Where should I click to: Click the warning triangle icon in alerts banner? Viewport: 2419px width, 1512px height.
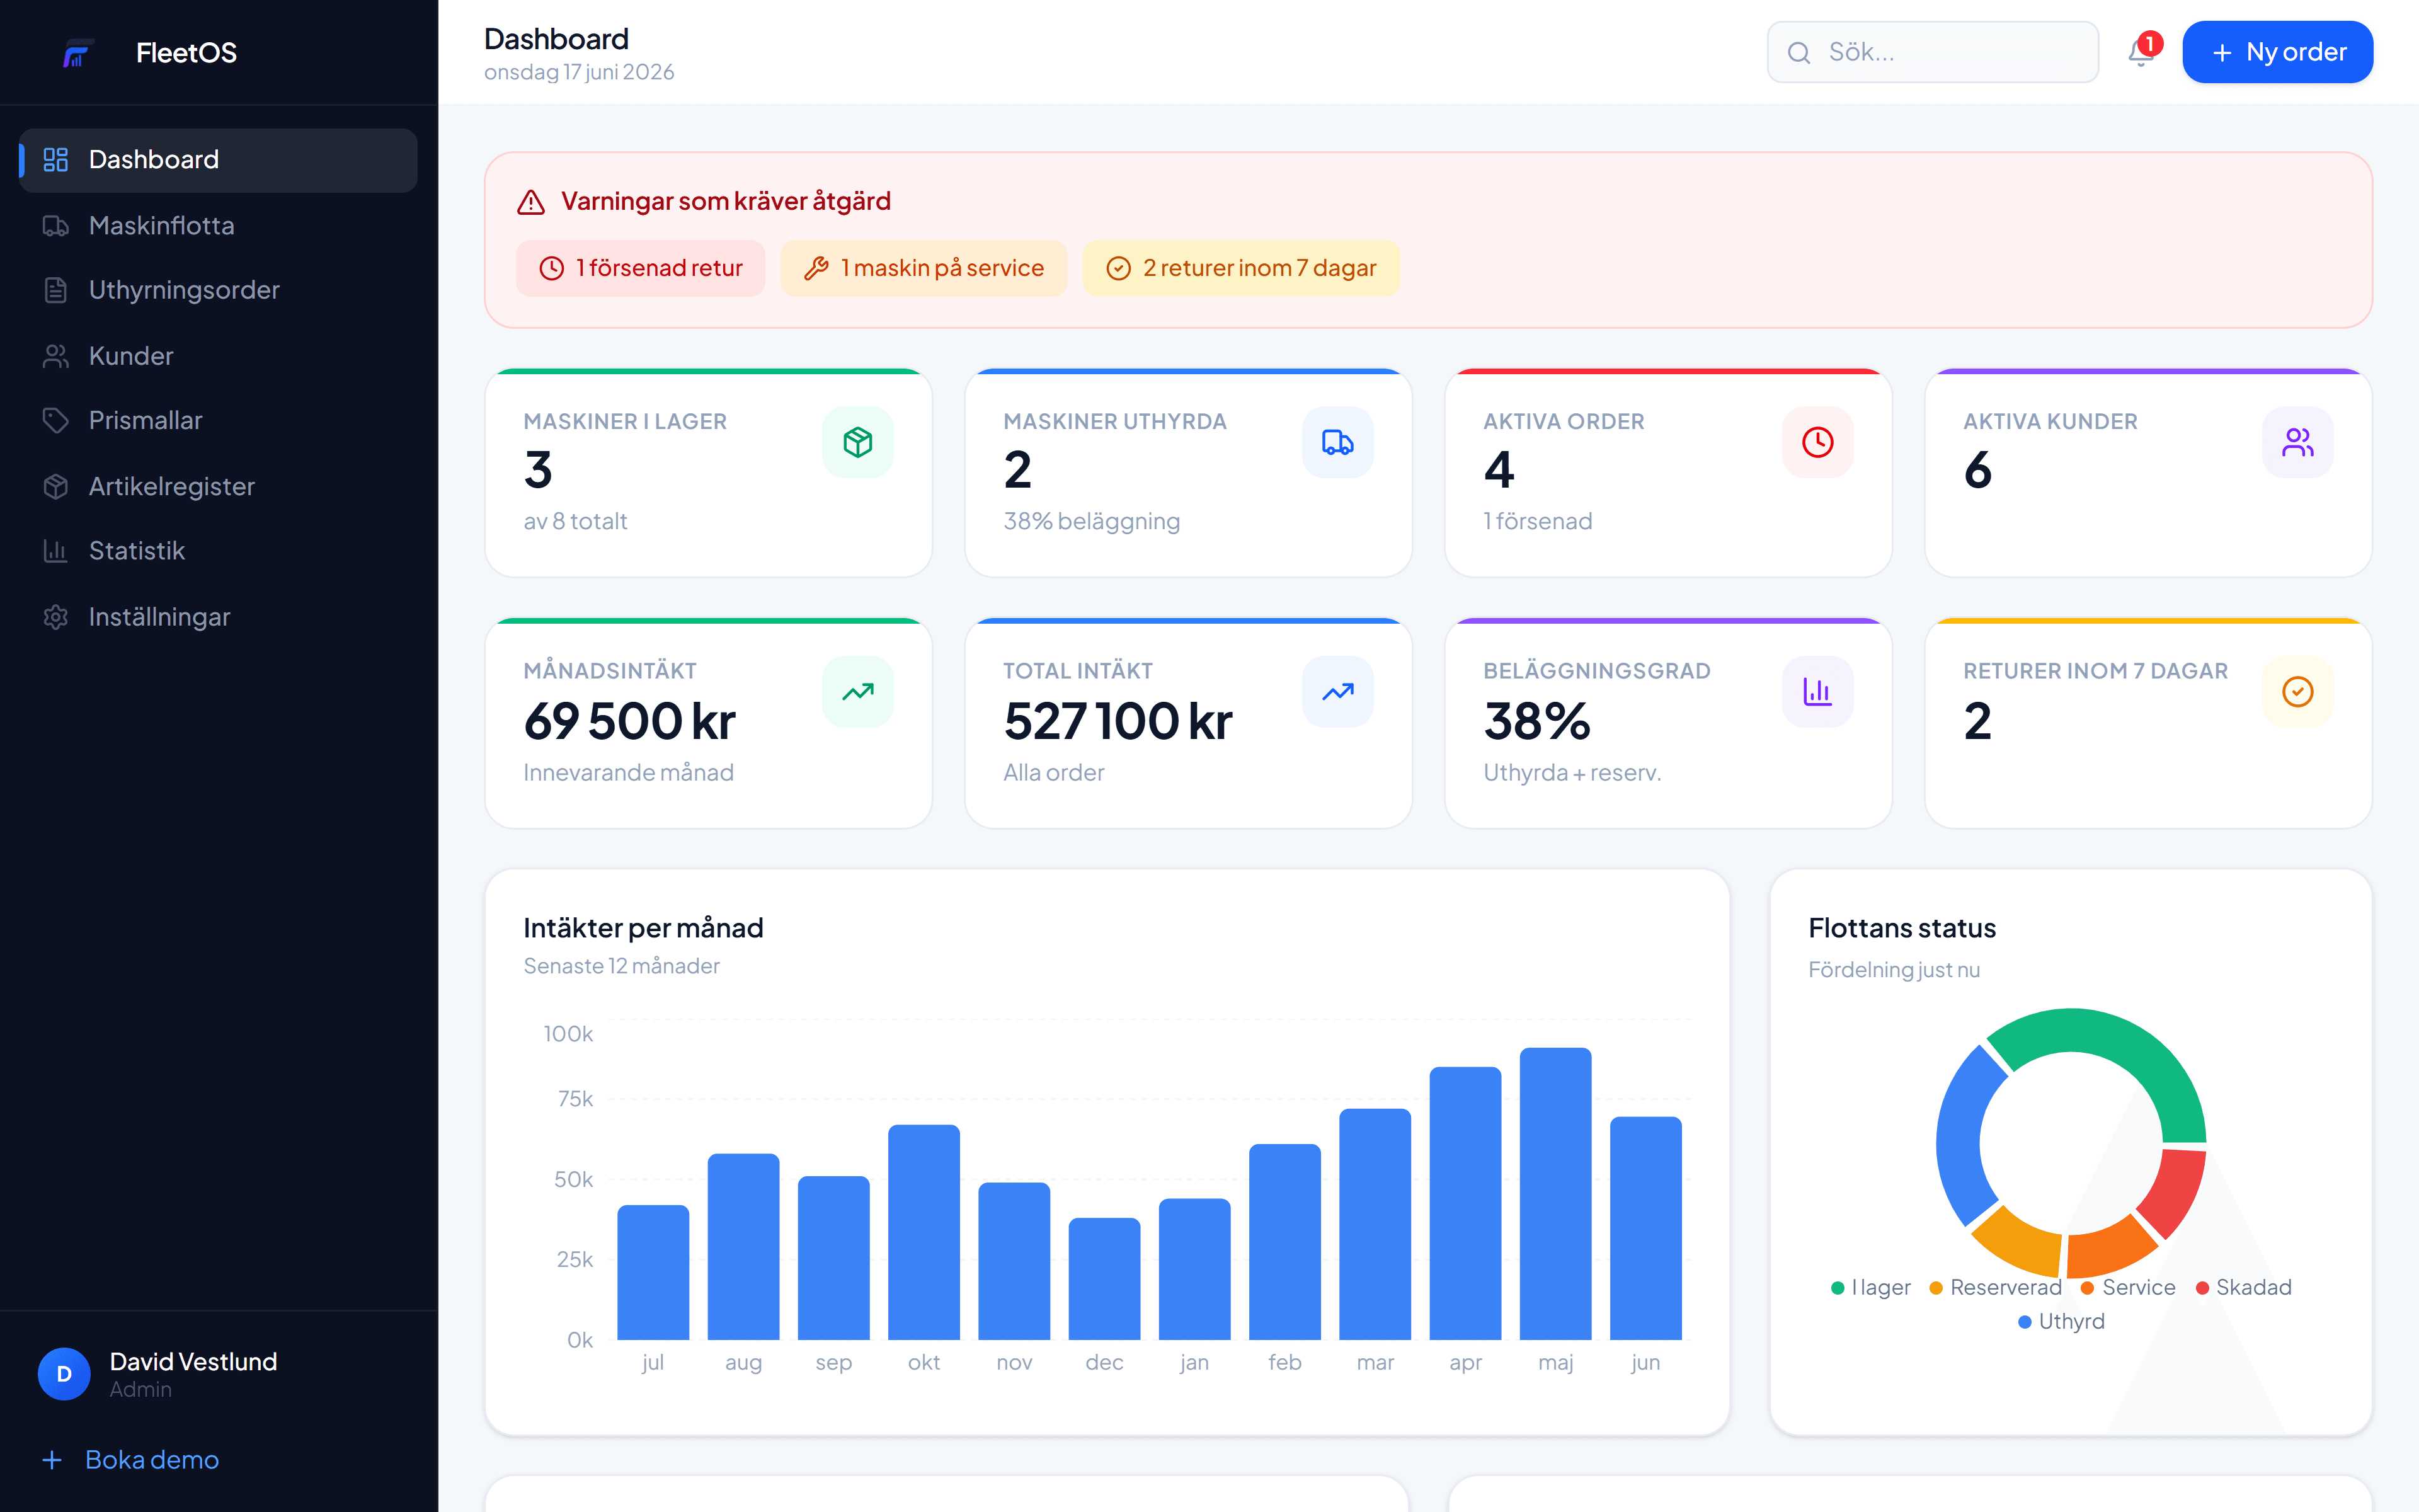point(531,202)
